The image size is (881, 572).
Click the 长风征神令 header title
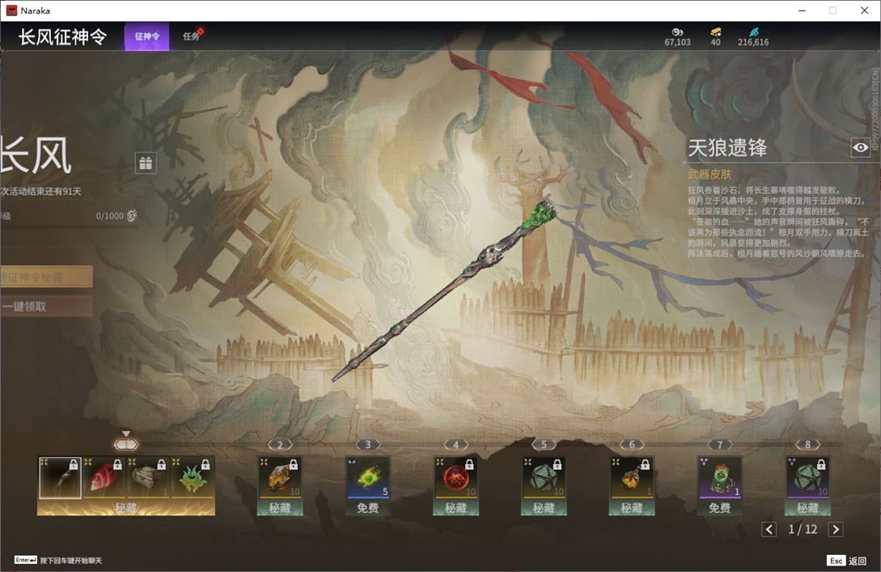click(62, 36)
